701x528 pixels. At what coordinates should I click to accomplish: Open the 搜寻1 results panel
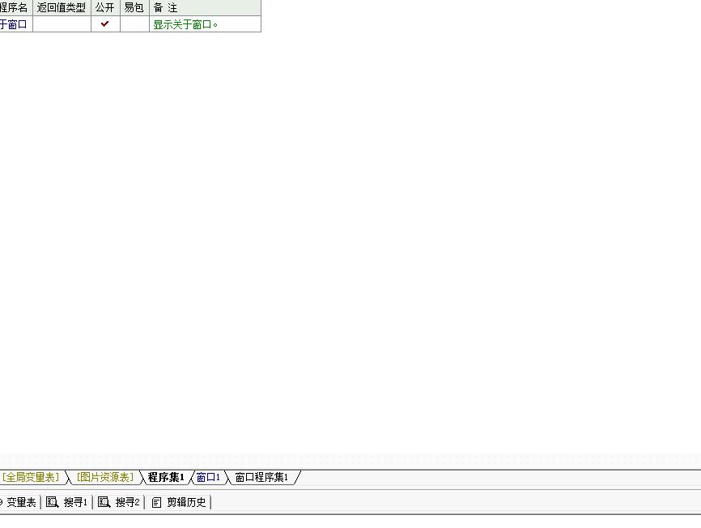point(75,502)
